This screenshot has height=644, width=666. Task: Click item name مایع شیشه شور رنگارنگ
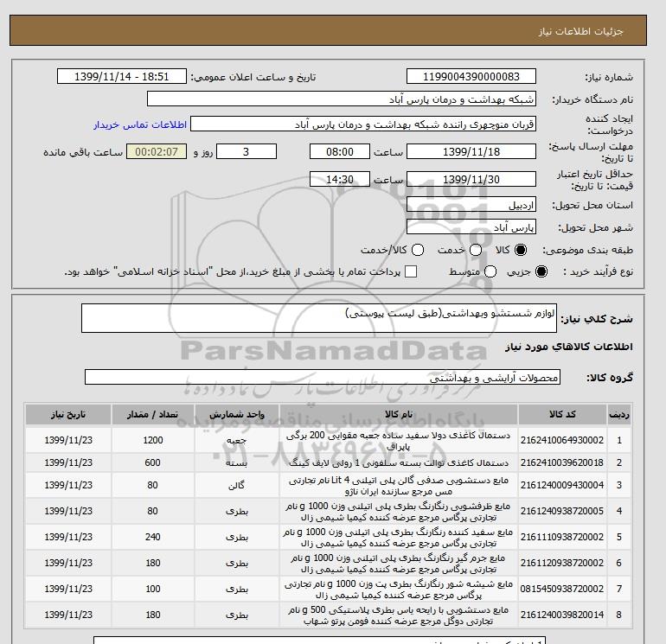pyautogui.click(x=399, y=590)
